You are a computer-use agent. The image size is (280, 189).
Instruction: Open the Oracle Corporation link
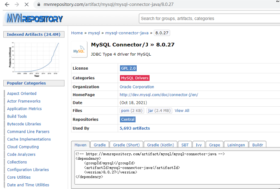137,87
